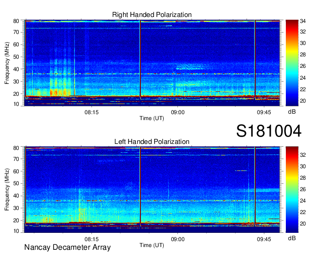Click the dB unit label under the top color bar
This screenshot has width=311, height=253.
(292, 112)
